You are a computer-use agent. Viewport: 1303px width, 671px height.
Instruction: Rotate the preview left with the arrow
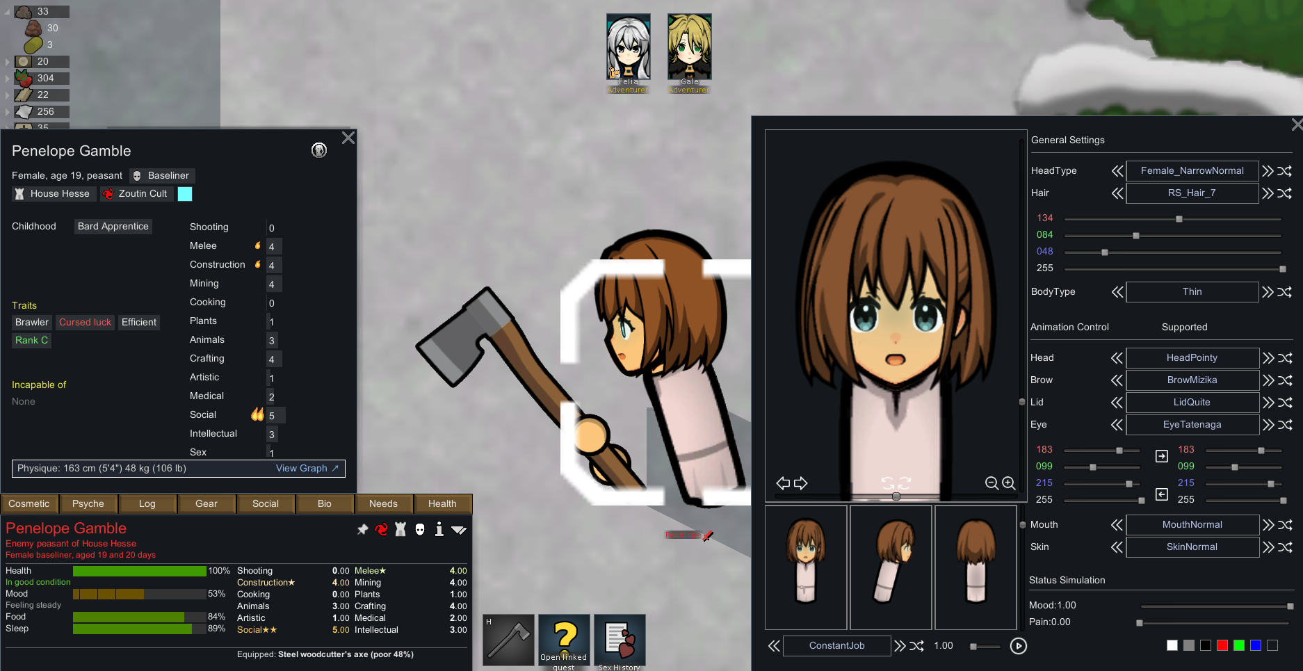click(x=783, y=483)
